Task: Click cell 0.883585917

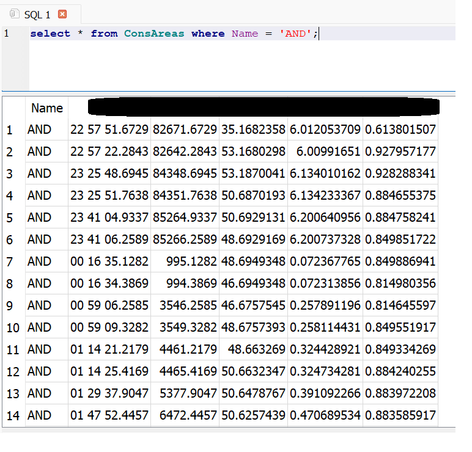Action: click(x=400, y=415)
